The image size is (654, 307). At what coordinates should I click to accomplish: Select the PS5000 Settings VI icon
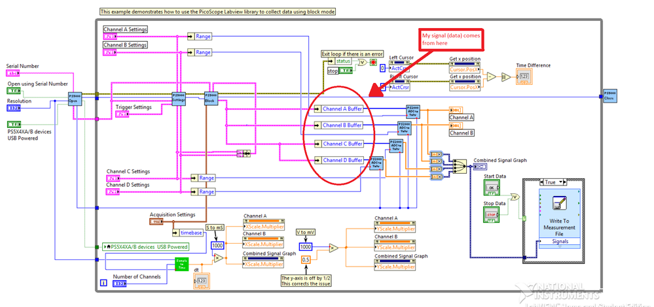point(179,99)
